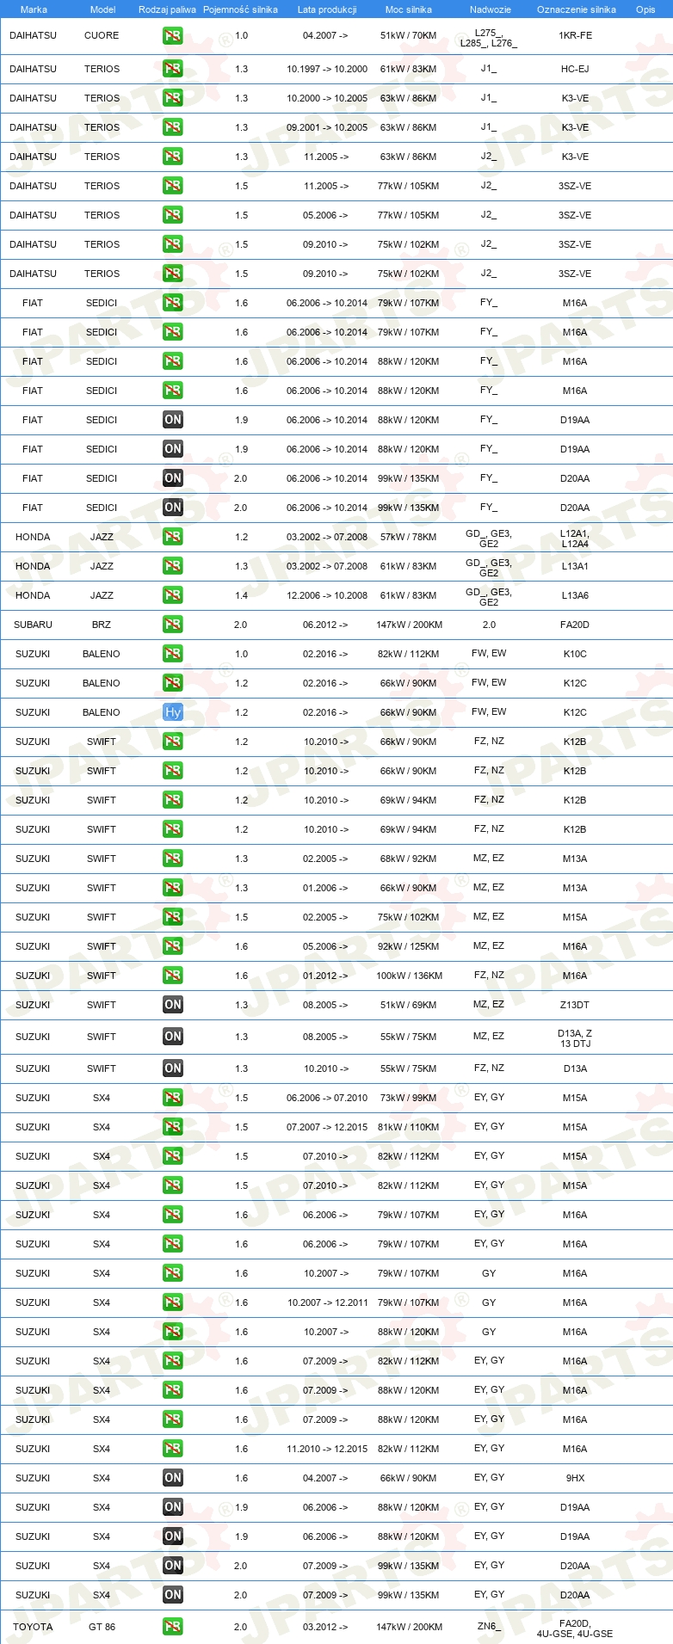Click the ON diesel icon in the Swift 10.2010 D13A row

[x=173, y=1068]
